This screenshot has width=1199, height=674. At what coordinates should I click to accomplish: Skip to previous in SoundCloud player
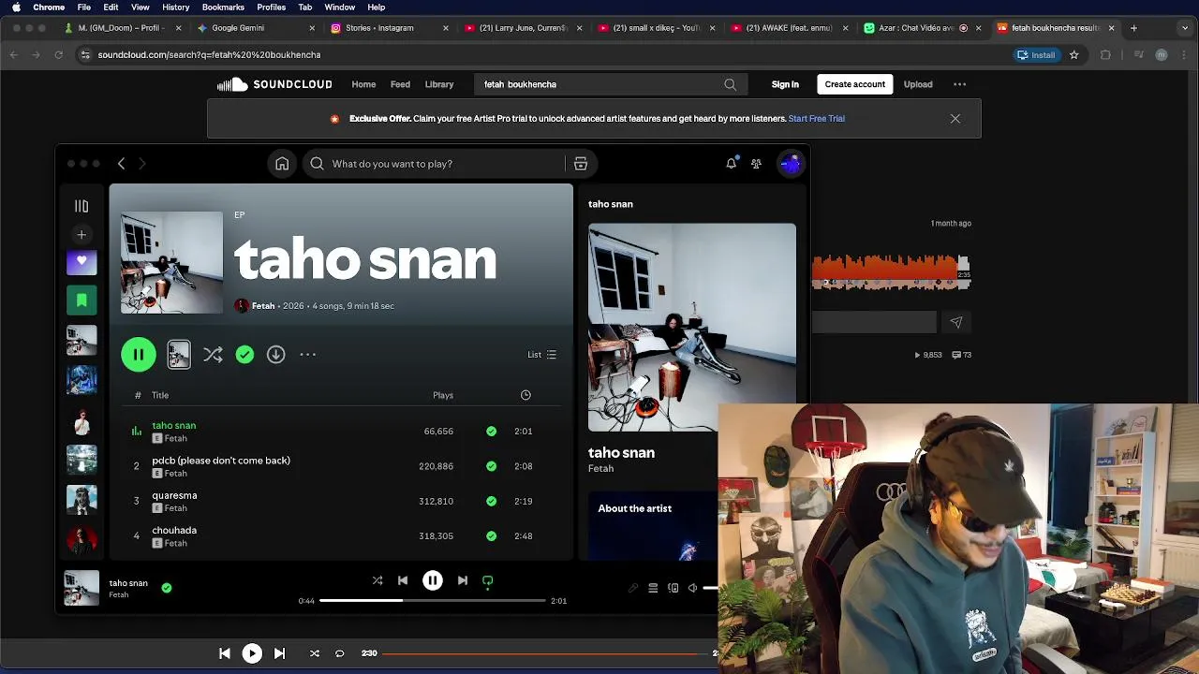(x=225, y=653)
